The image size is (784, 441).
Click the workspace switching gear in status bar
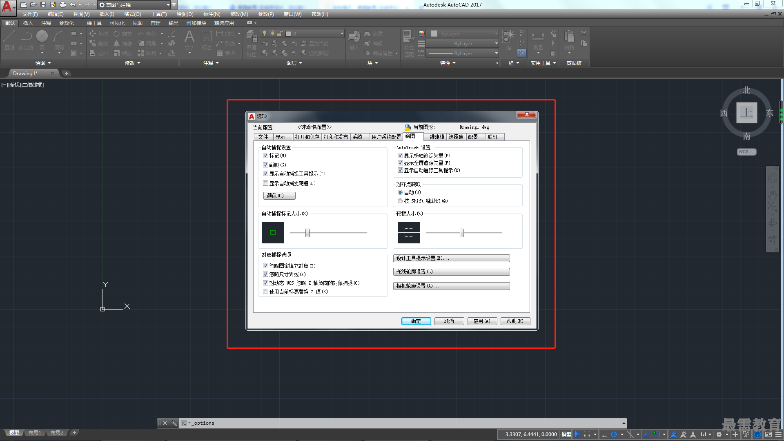click(x=719, y=434)
